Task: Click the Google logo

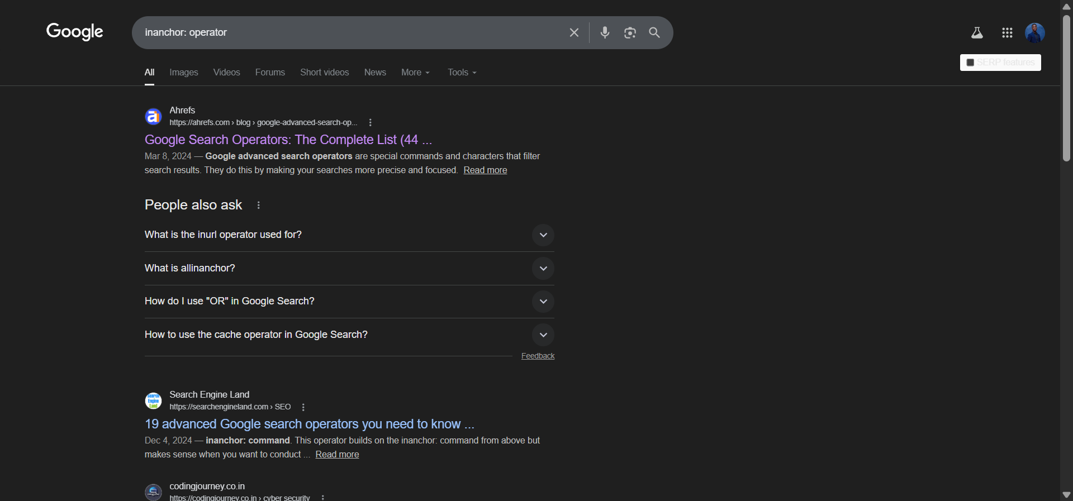Action: [x=75, y=32]
